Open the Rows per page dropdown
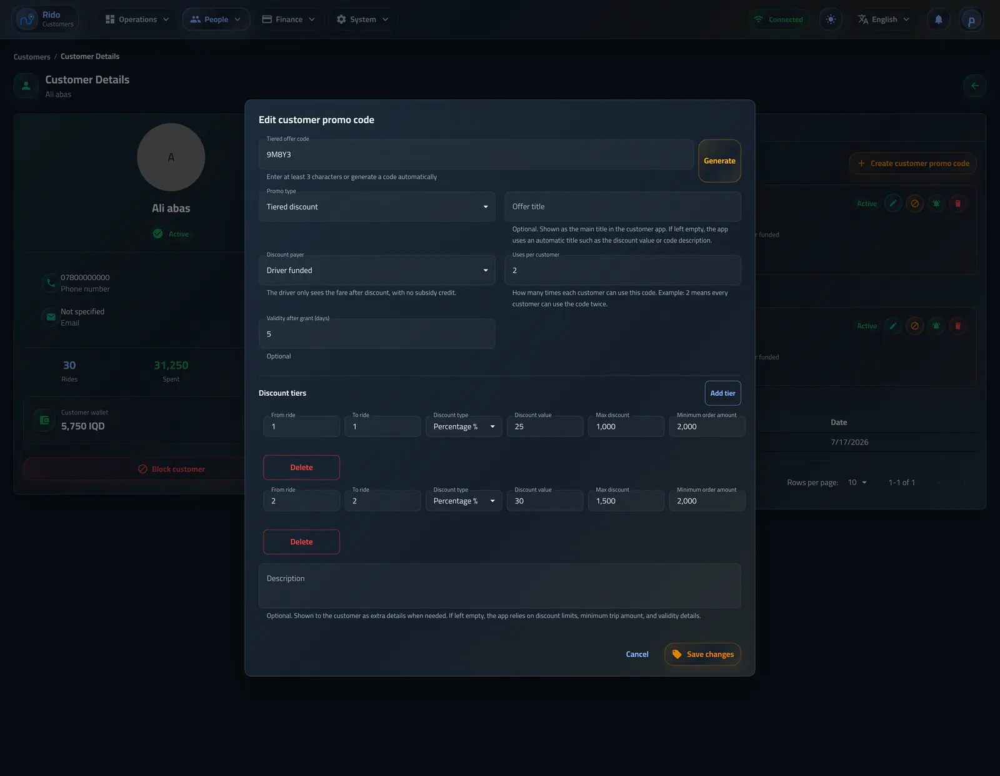 tap(857, 482)
